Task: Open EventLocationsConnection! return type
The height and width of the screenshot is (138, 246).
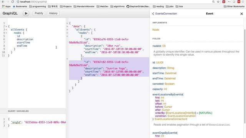Action: [x=171, y=119]
